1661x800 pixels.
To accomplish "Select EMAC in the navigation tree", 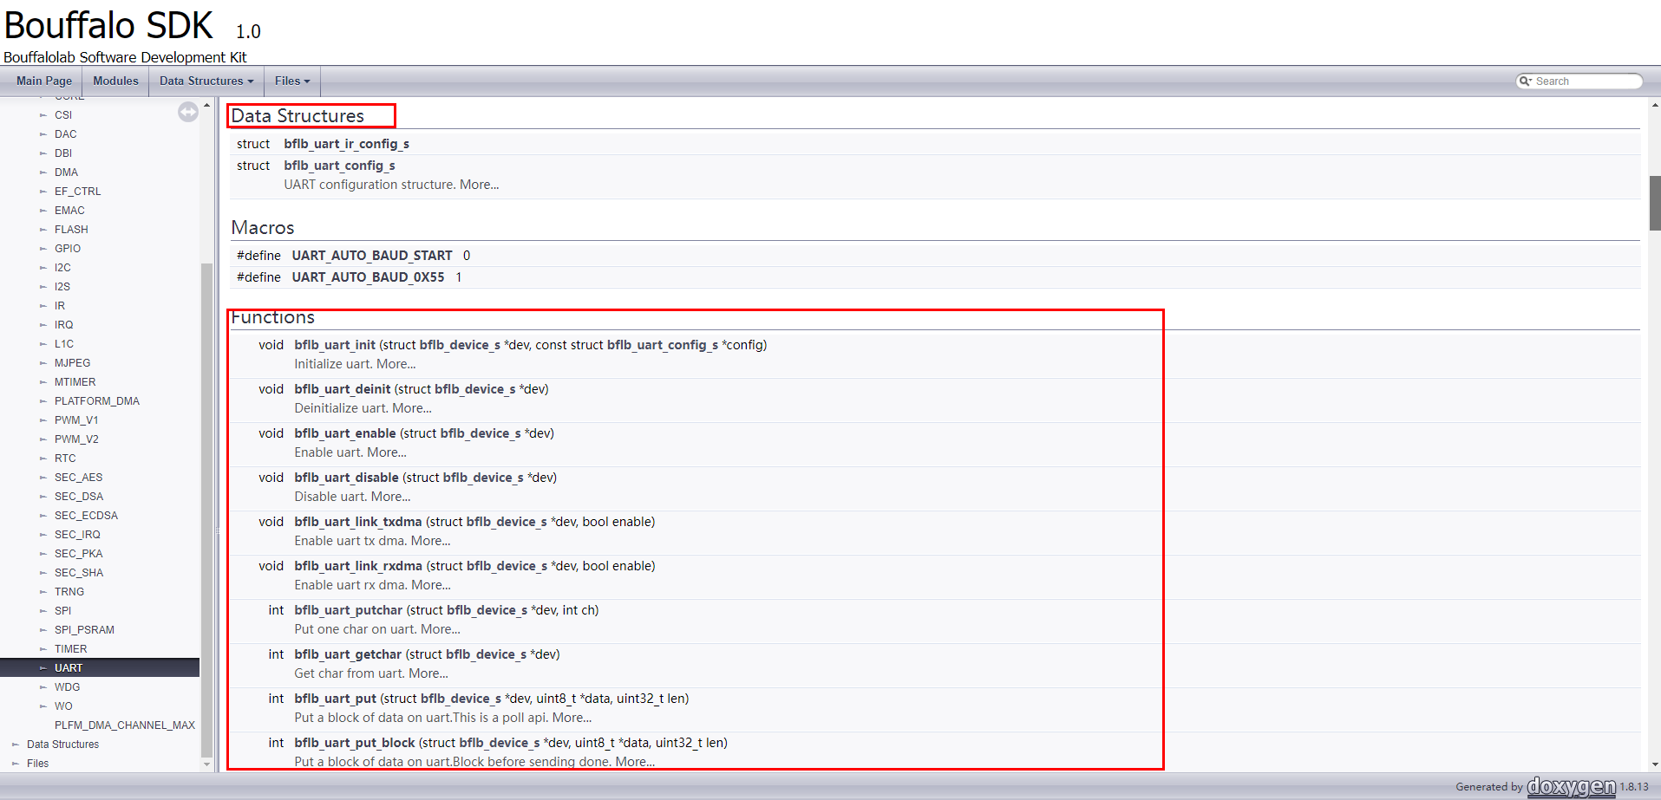I will pos(69,211).
